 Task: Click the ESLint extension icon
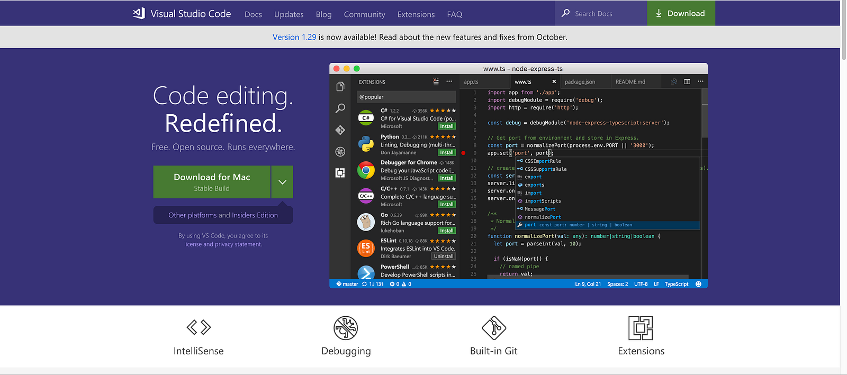[x=366, y=248]
